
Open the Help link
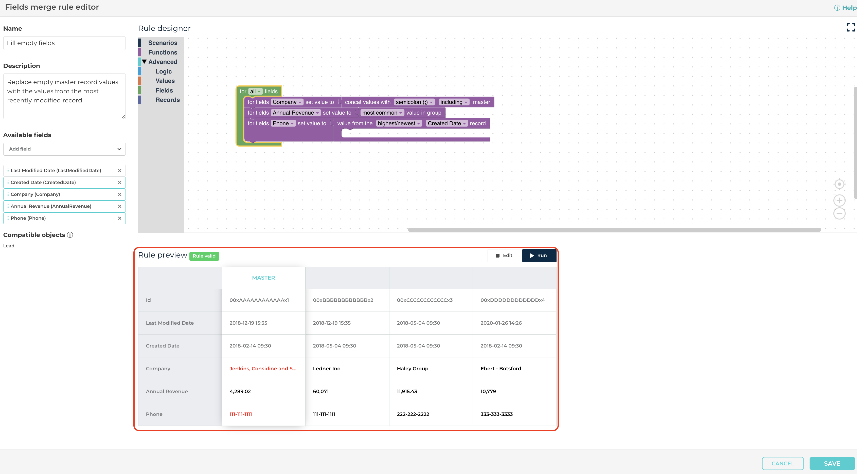pyautogui.click(x=845, y=8)
